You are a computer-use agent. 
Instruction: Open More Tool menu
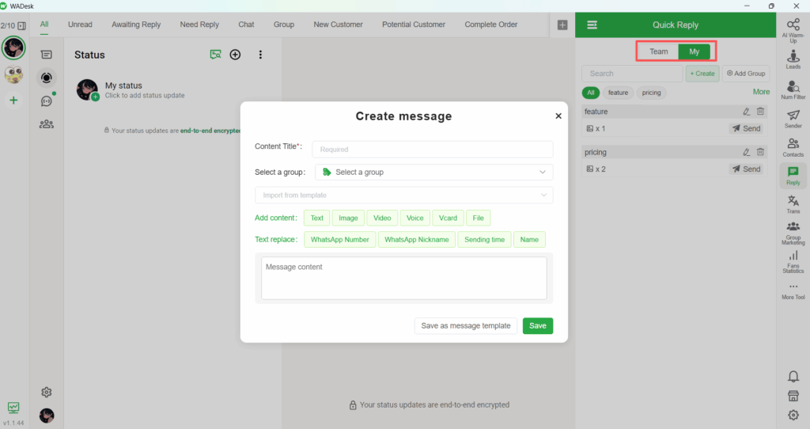793,291
